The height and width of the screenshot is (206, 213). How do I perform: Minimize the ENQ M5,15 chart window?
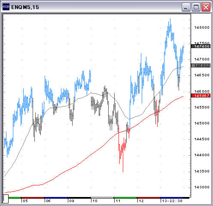point(186,7)
